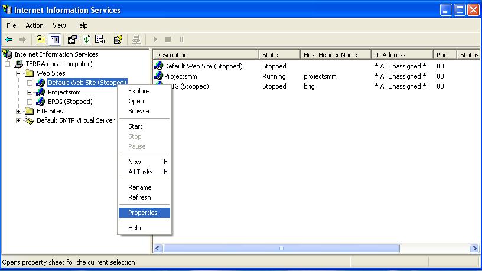Click horizontal scrollbar right arrow
The width and height of the screenshot is (482, 271).
pos(474,248)
